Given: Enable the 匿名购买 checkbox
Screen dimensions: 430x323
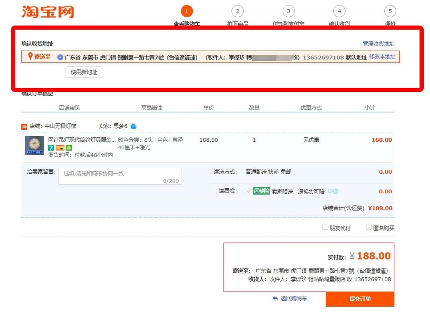Looking at the screenshot, I should (x=369, y=227).
